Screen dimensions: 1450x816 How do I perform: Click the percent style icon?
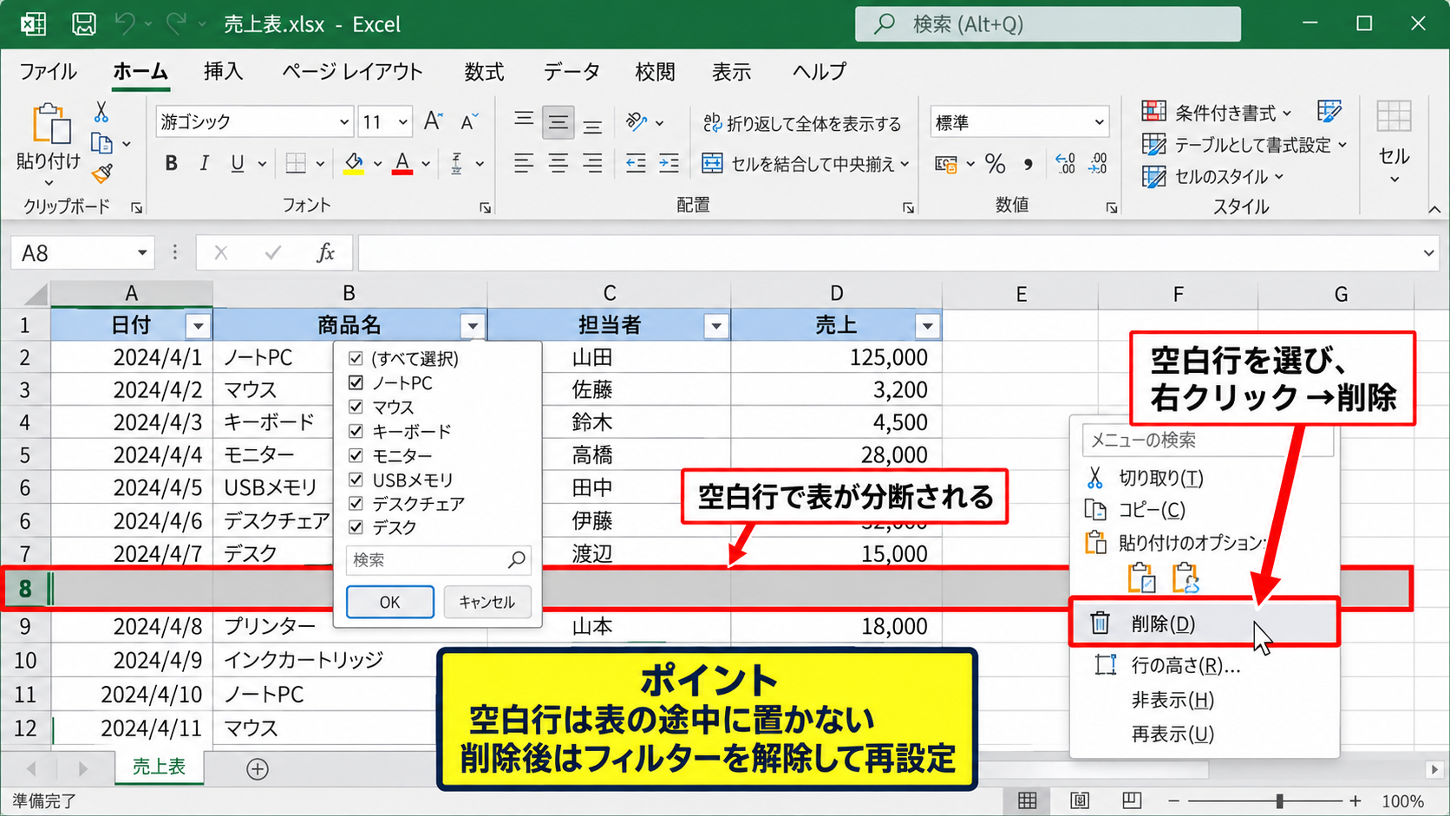click(996, 163)
